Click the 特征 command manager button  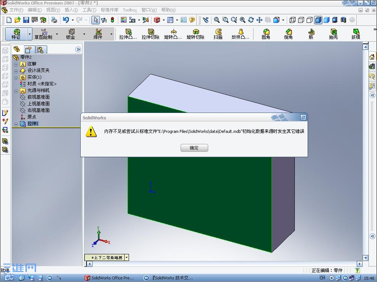tap(16, 34)
